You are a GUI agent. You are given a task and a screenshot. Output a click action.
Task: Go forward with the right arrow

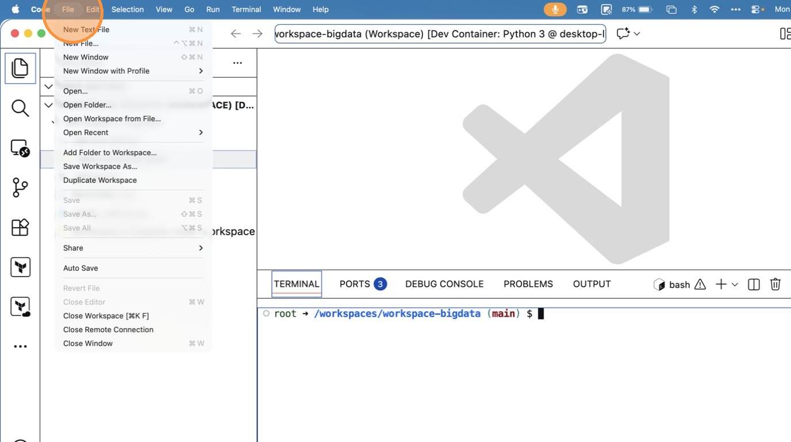(x=258, y=33)
